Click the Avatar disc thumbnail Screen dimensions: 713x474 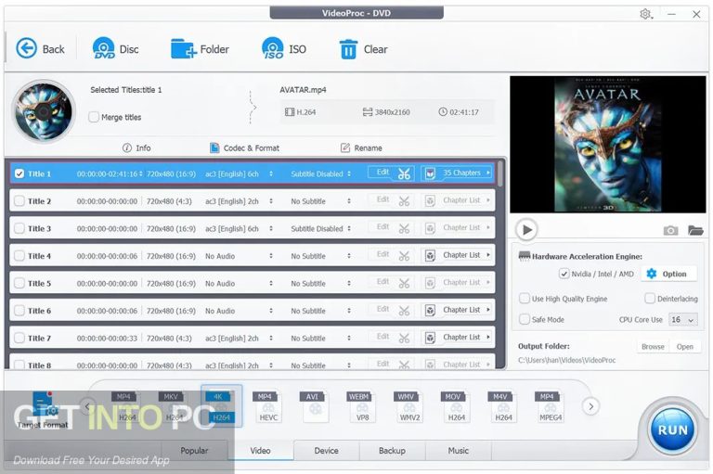pyautogui.click(x=44, y=110)
